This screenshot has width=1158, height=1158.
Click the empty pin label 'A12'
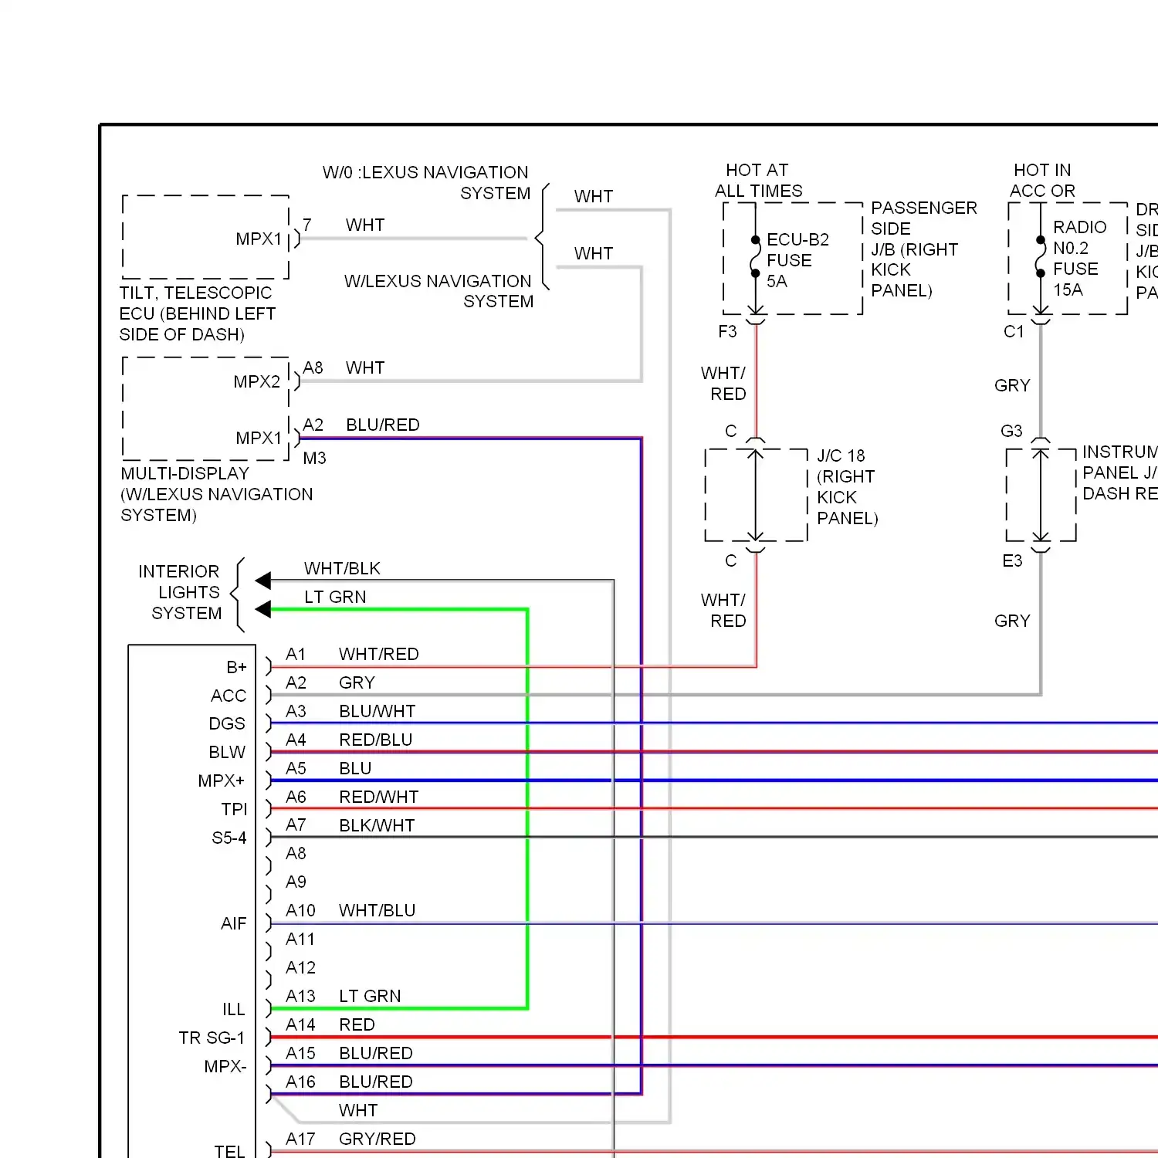(300, 968)
